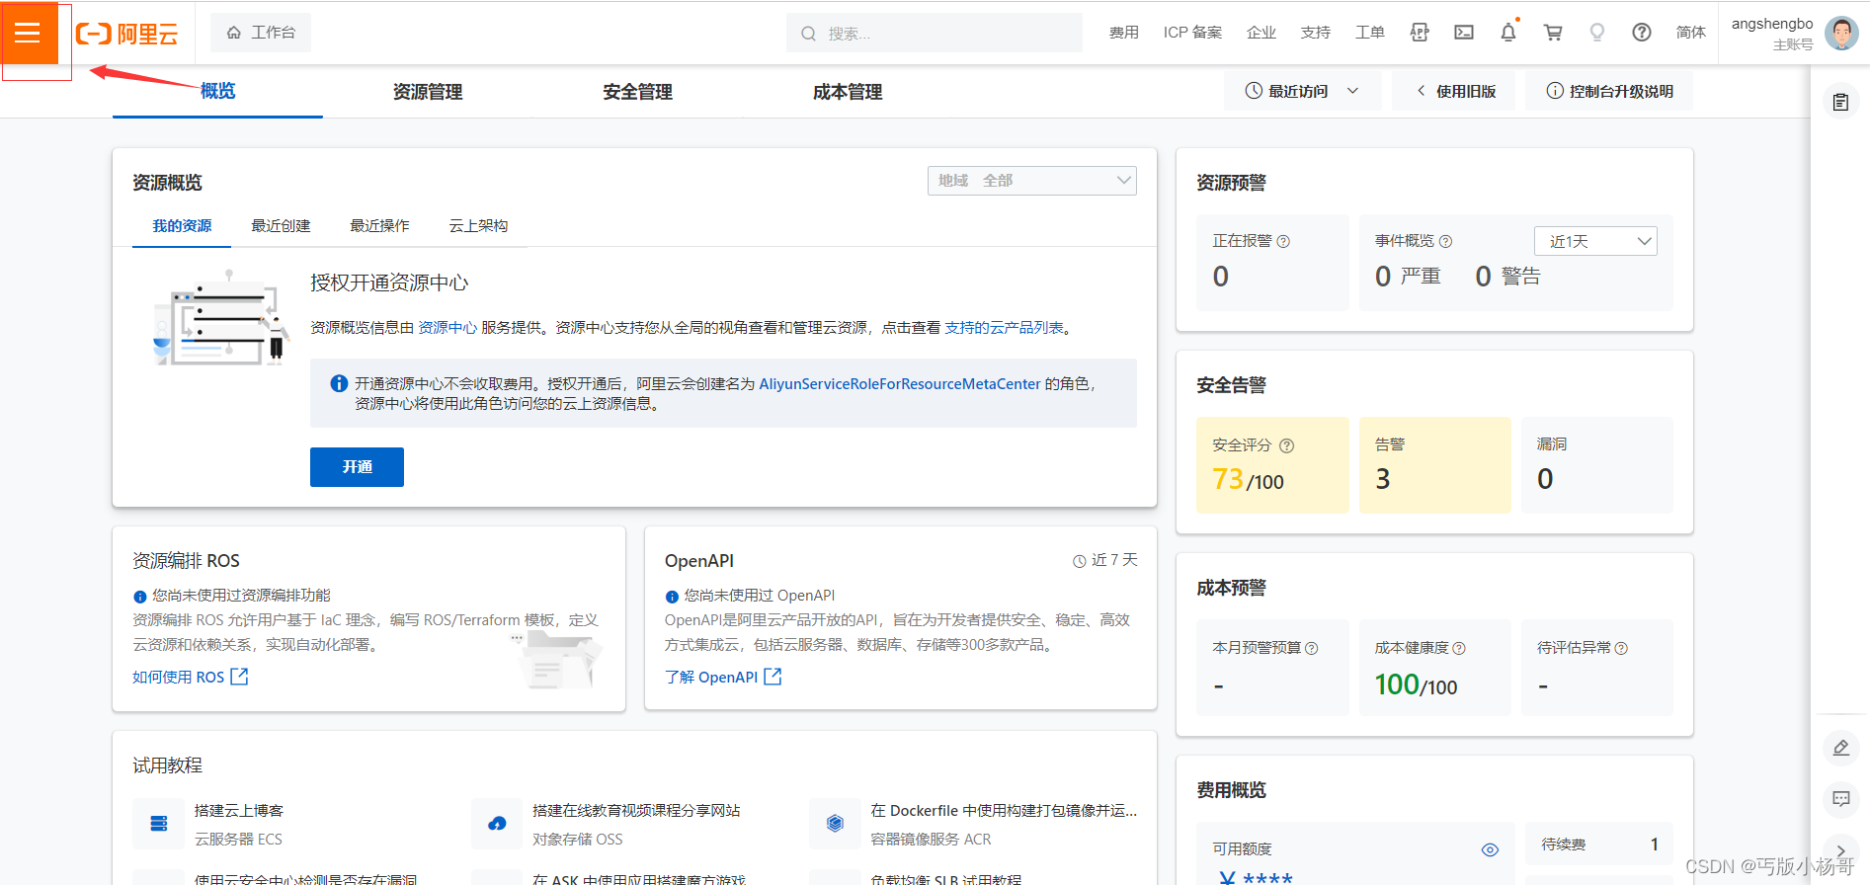The image size is (1870, 885).
Task: Click the lightbulb tips icon
Action: tap(1597, 33)
